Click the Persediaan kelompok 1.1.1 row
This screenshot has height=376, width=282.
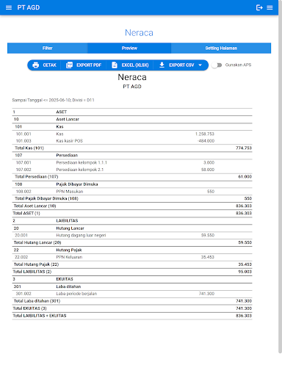(x=132, y=162)
